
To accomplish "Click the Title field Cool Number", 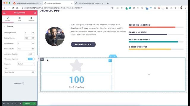I will 18,72.
